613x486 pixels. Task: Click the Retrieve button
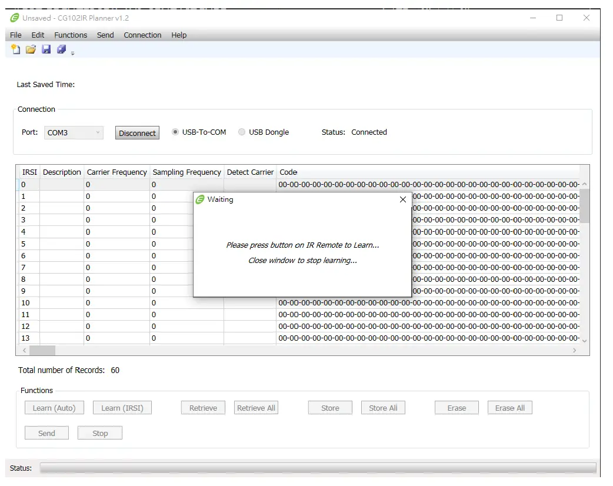point(204,408)
